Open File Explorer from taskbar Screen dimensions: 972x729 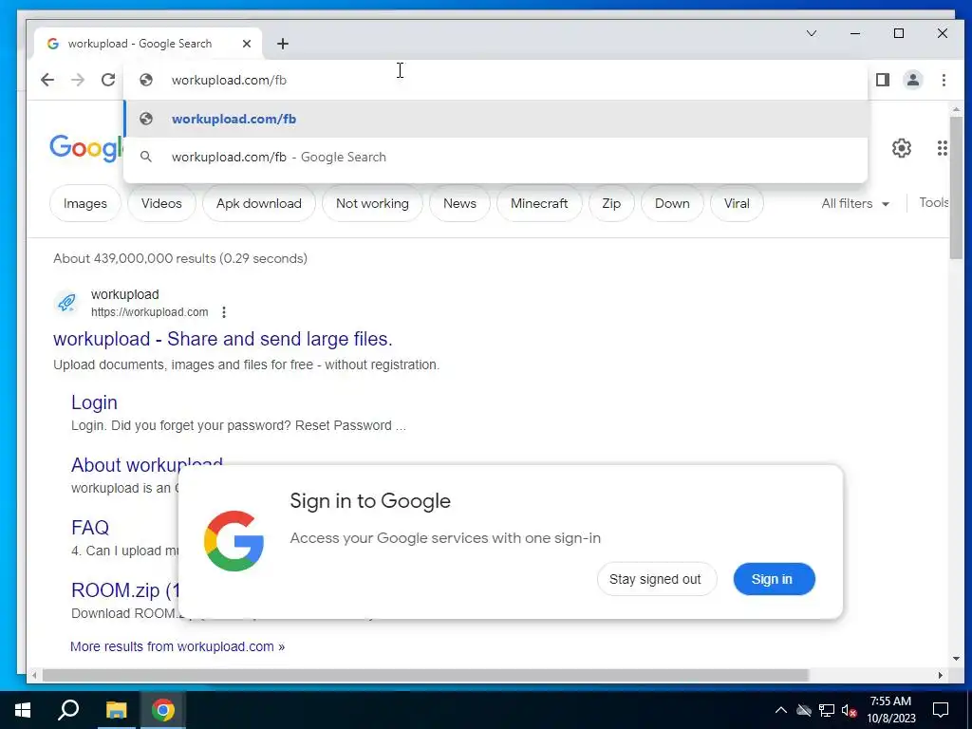point(117,710)
